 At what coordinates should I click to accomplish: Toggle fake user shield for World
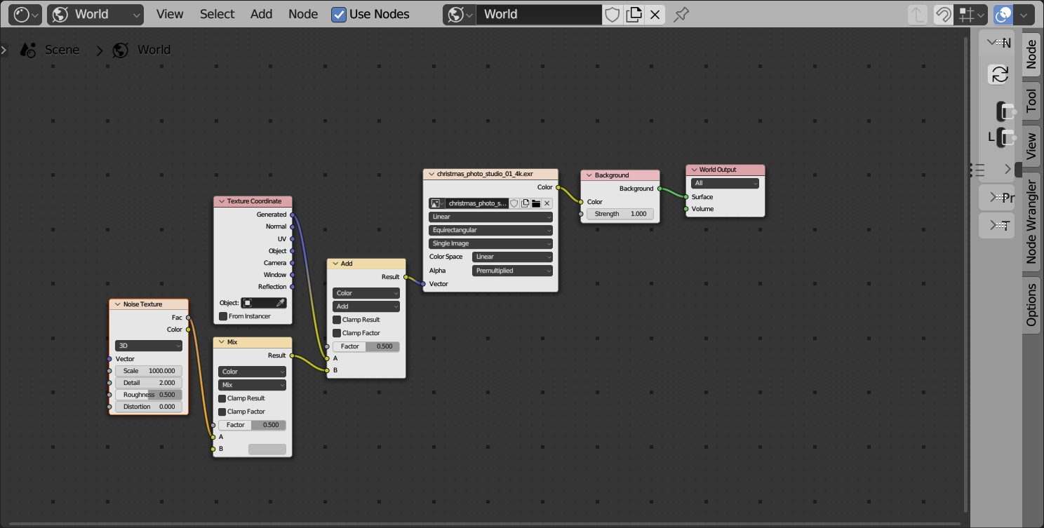(613, 14)
